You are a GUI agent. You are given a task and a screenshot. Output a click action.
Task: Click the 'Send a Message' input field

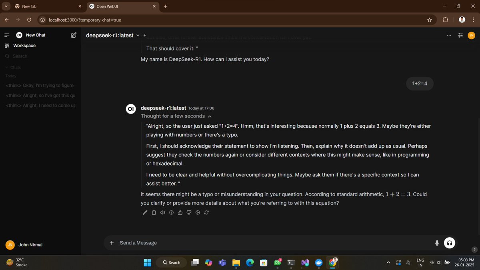click(x=274, y=243)
